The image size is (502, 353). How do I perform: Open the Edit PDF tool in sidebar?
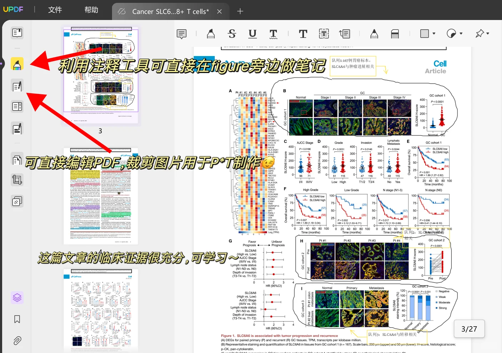[17, 86]
